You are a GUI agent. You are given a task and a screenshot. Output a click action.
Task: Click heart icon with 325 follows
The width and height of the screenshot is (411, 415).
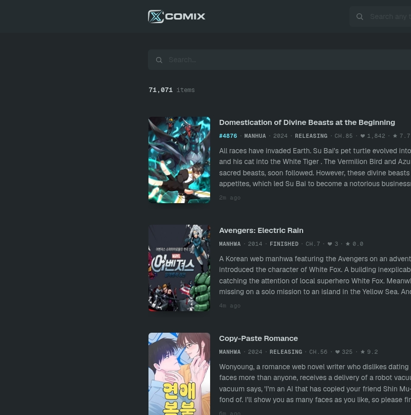pyautogui.click(x=337, y=352)
